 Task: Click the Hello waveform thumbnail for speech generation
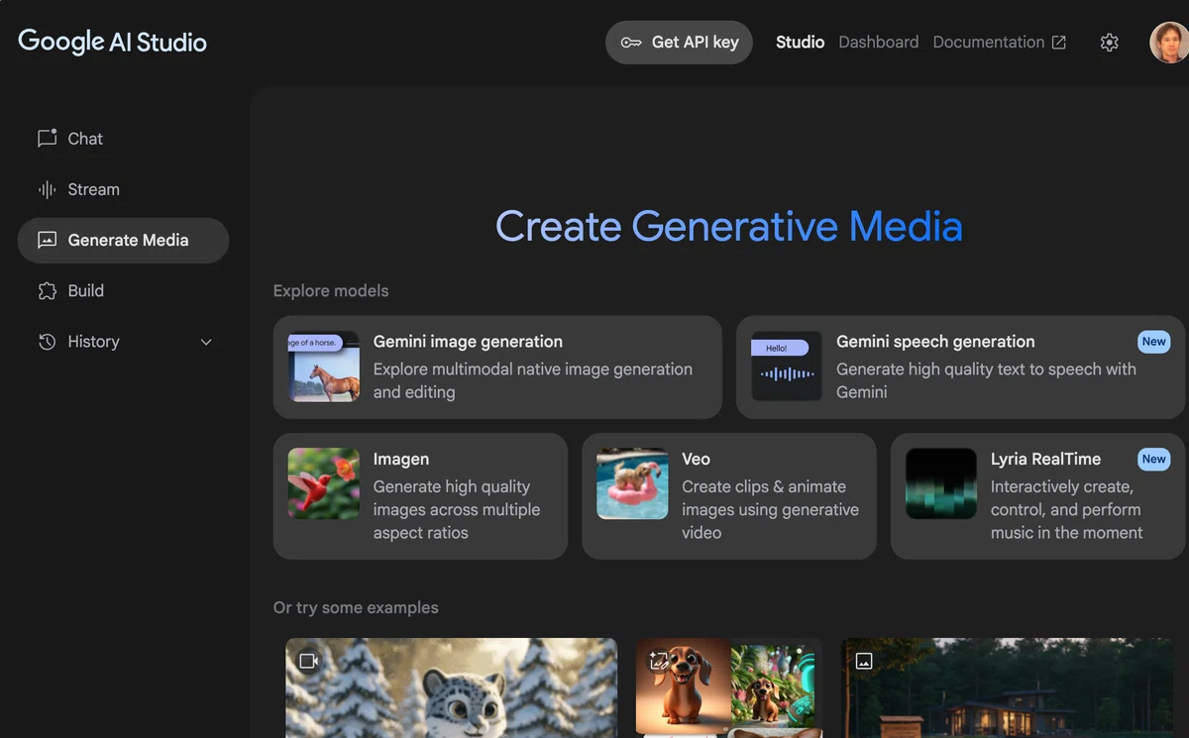(x=787, y=367)
